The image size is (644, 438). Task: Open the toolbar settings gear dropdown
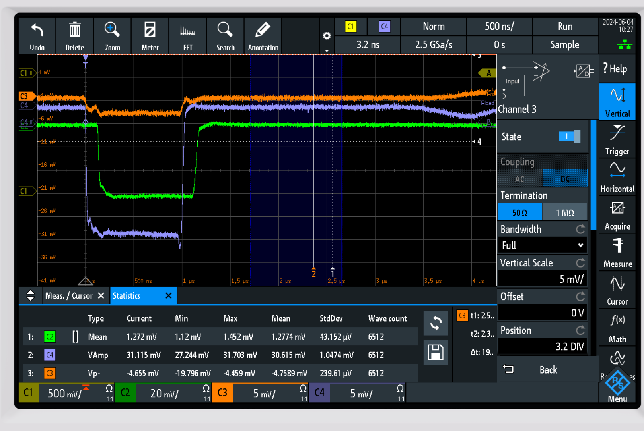(x=327, y=37)
